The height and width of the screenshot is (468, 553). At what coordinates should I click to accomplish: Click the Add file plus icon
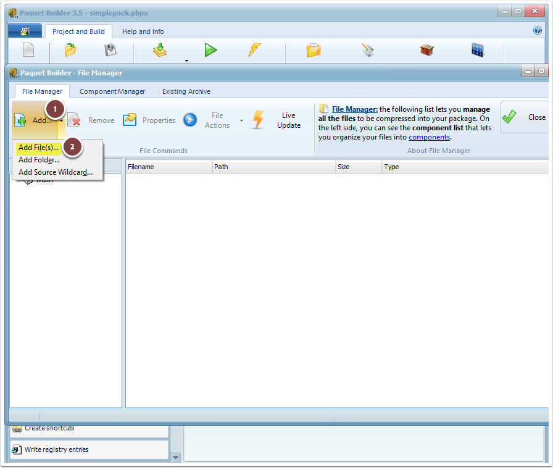click(x=20, y=120)
